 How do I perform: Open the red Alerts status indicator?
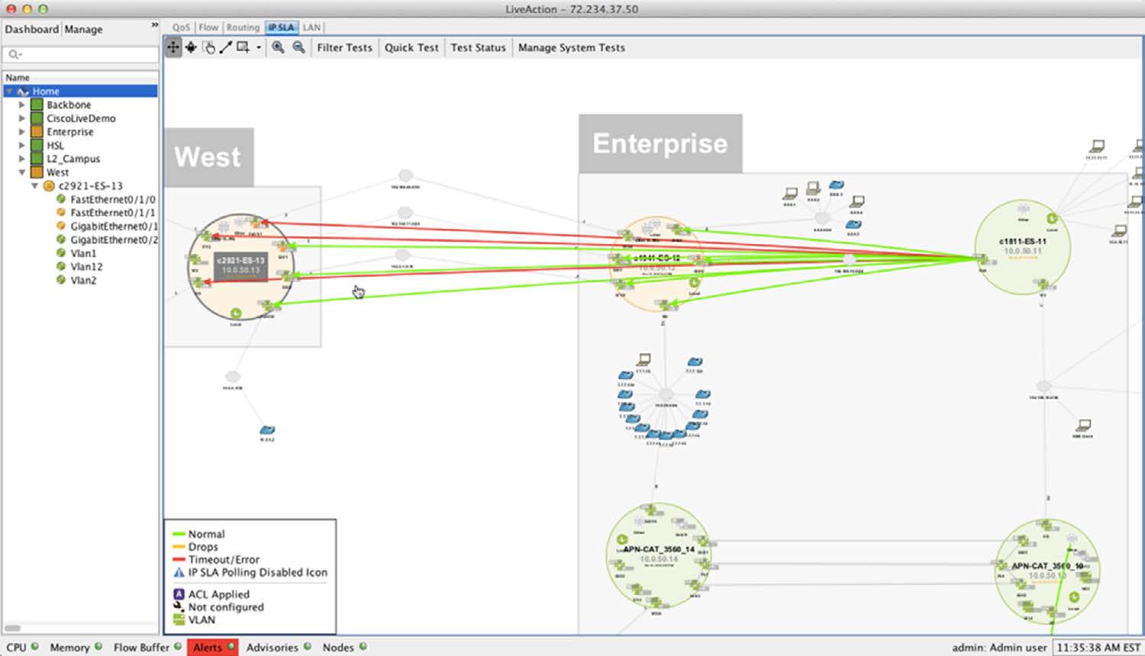[x=211, y=647]
